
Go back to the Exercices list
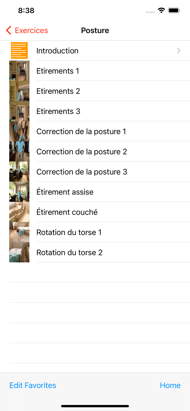tap(30, 30)
